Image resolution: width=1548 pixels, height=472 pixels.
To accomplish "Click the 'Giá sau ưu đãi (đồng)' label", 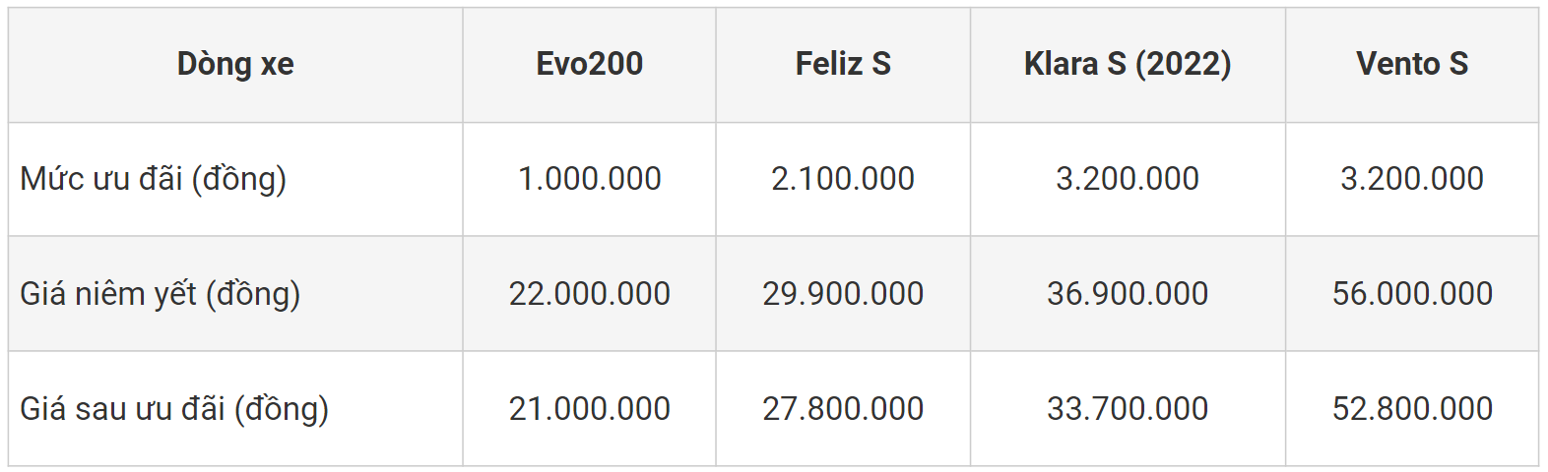I will tap(174, 409).
